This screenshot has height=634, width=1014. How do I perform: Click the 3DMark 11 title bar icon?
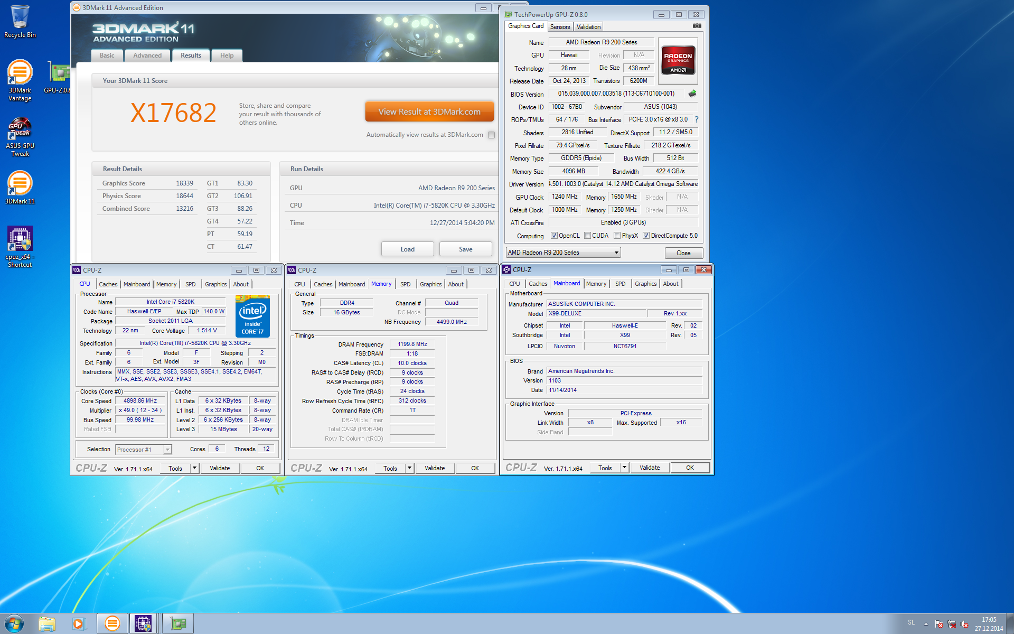coord(77,7)
